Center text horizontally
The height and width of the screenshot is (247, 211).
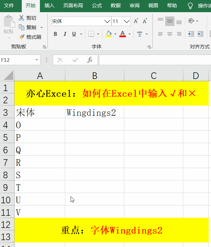pos(170,34)
